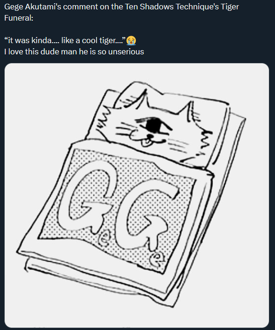Click the word "Funeral:" in the tweet
Screen dimensions: 275x330
(19, 18)
